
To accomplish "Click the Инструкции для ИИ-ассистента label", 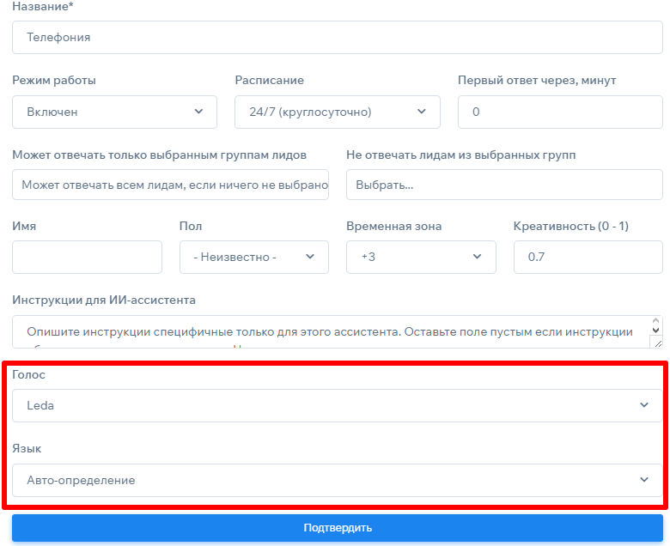I will click(x=104, y=300).
